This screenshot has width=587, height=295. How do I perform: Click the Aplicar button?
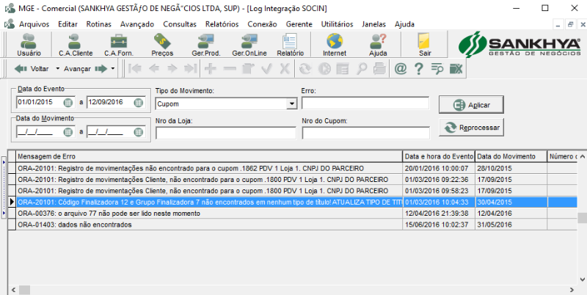[x=471, y=105]
